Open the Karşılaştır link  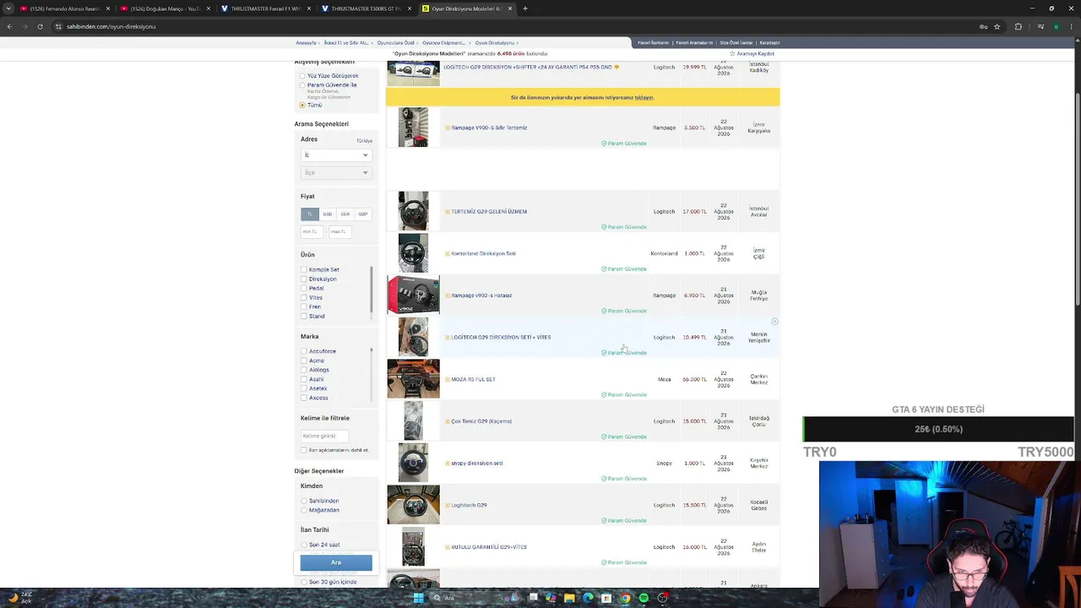(x=769, y=42)
